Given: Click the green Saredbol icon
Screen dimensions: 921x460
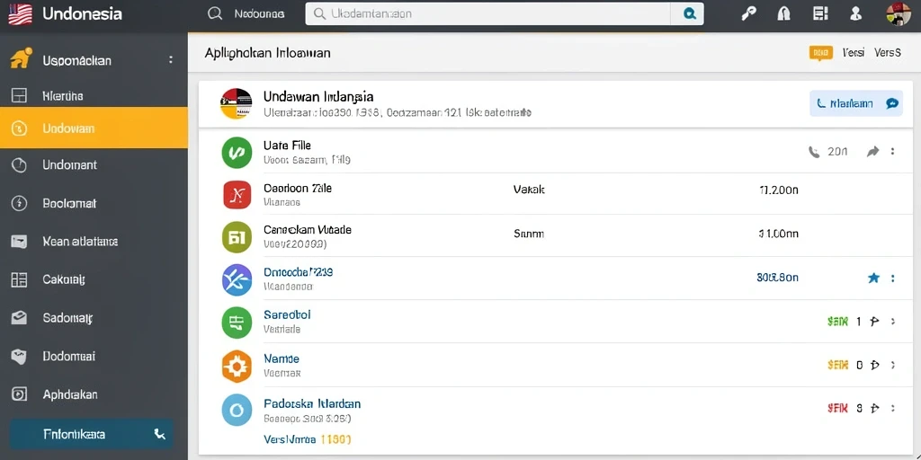Looking at the screenshot, I should tap(237, 323).
